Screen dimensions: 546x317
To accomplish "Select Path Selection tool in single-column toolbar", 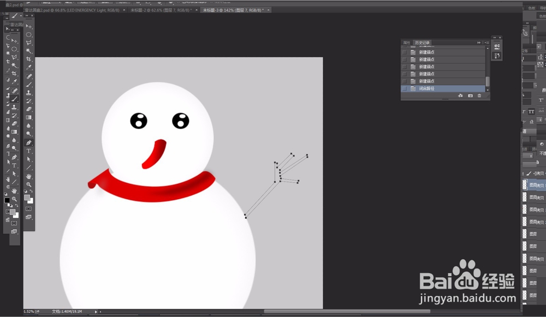I will click(x=28, y=159).
